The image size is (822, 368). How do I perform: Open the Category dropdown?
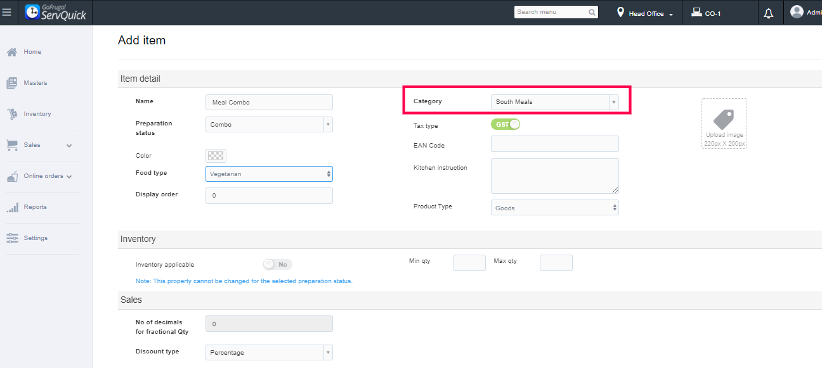(x=554, y=102)
